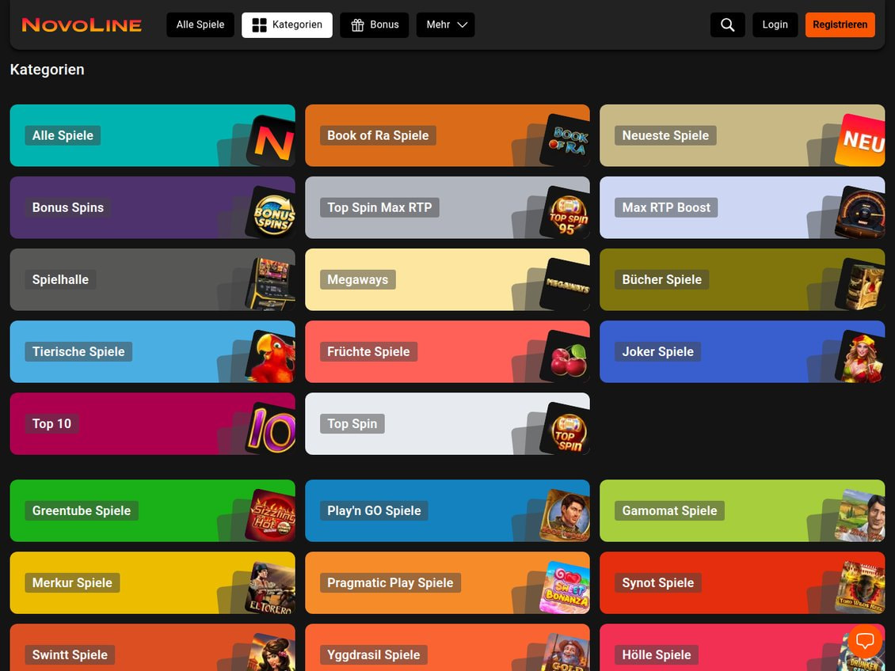Screen dimensions: 895x671
Task: Open the Neueste Spiele category
Action: tap(742, 135)
